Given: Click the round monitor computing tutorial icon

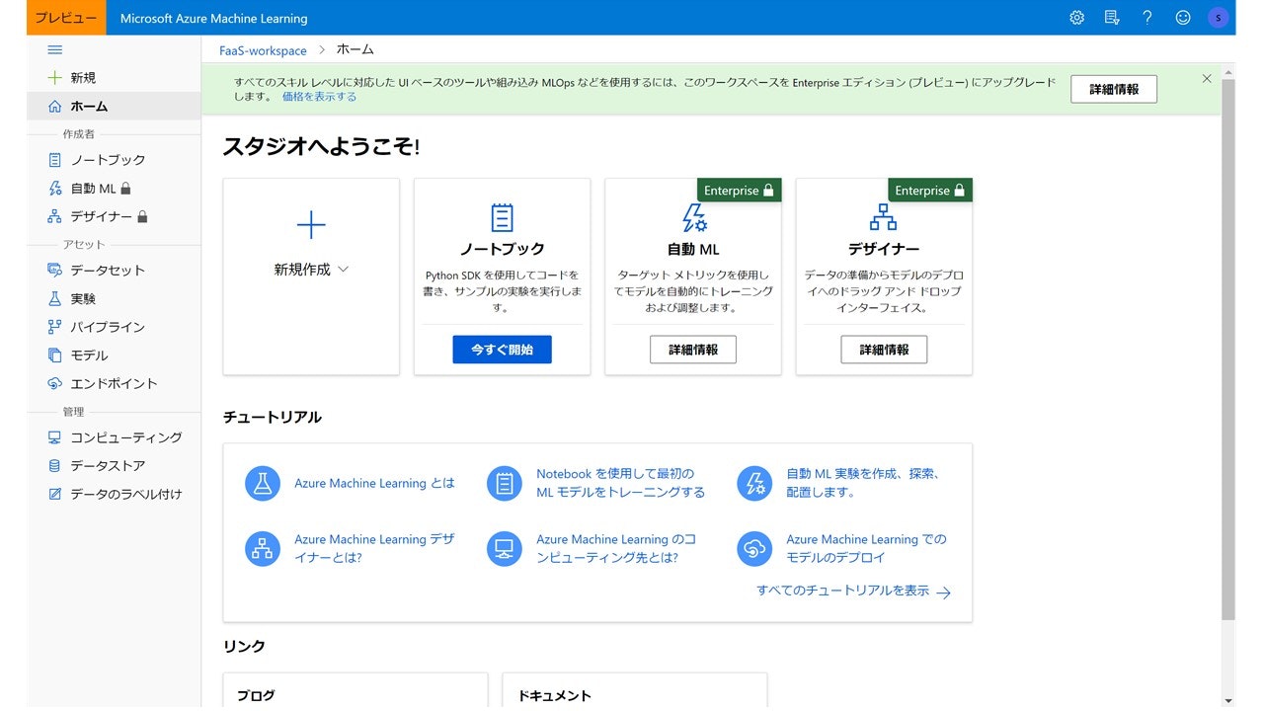Looking at the screenshot, I should 505,549.
